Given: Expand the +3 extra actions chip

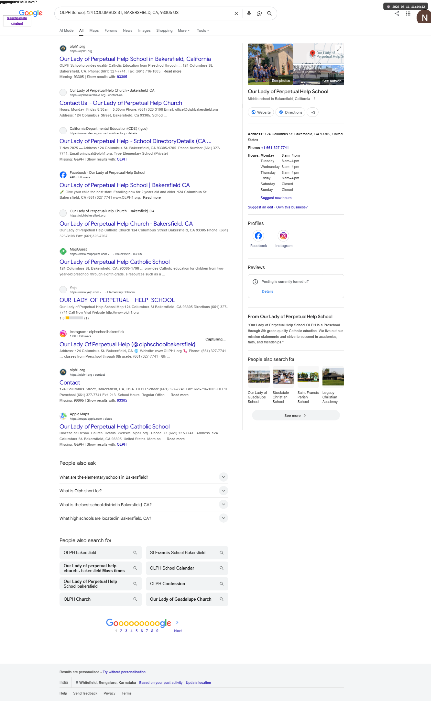Looking at the screenshot, I should pyautogui.click(x=313, y=112).
